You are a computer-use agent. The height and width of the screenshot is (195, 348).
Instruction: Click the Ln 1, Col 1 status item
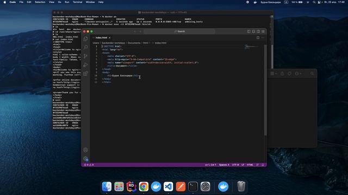pyautogui.click(x=210, y=165)
